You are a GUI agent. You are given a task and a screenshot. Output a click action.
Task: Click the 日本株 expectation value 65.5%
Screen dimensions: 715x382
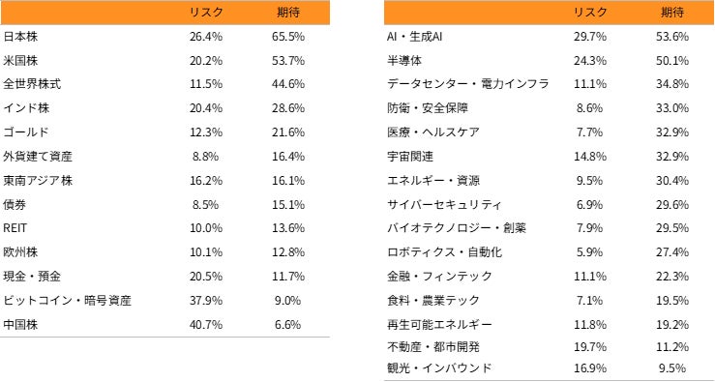288,38
